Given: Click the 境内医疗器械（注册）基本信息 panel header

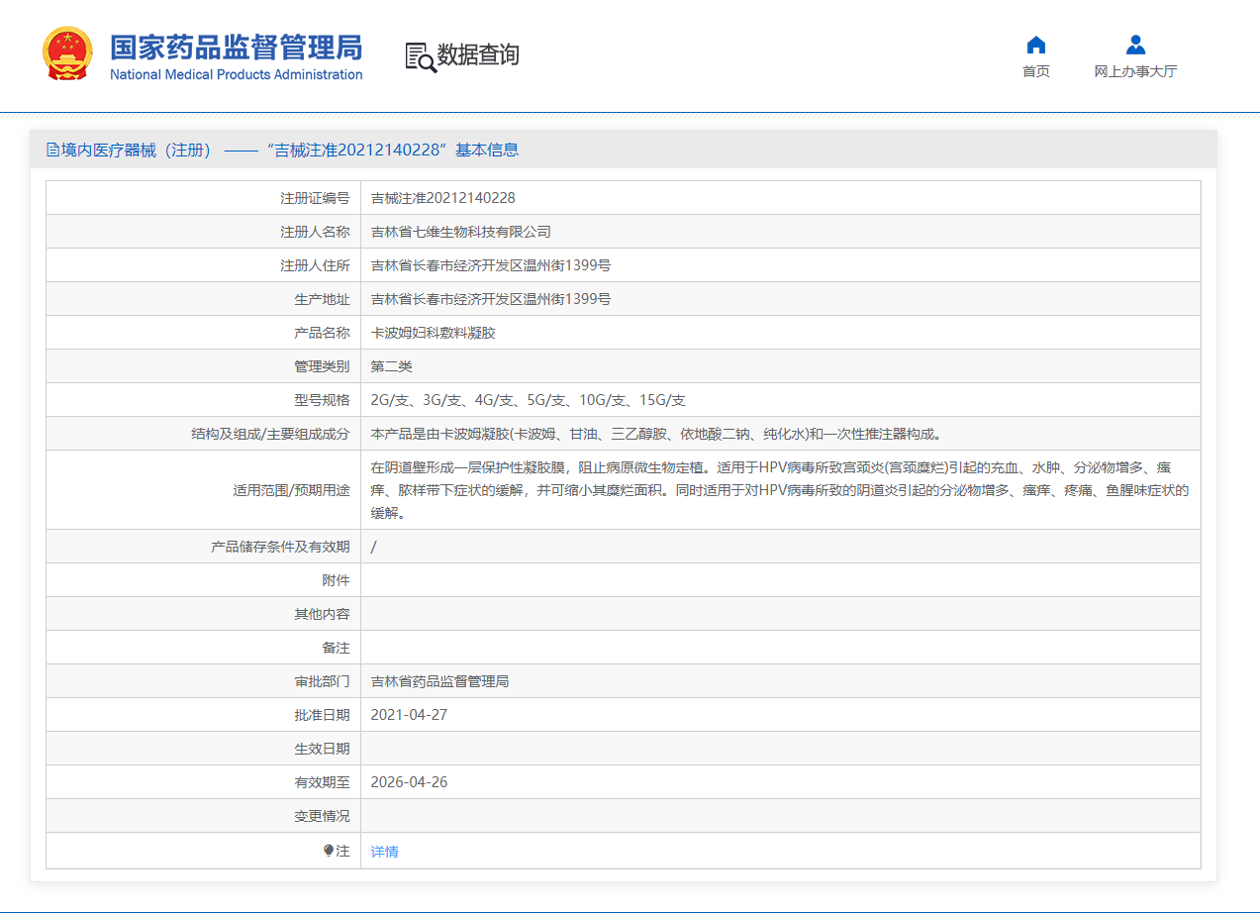Looking at the screenshot, I should click(624, 150).
